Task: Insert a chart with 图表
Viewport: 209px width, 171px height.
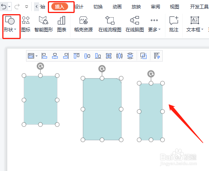Action: point(62,24)
